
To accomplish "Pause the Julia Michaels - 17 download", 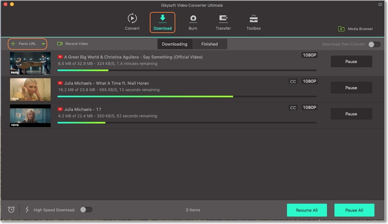I will coord(351,114).
